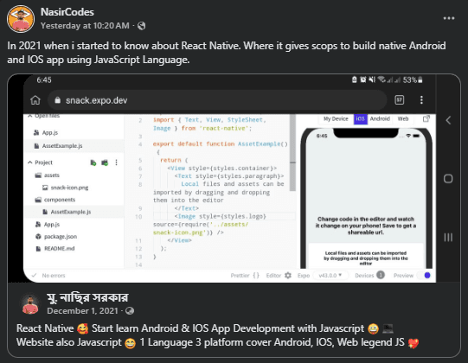Open the Project three-dot options

point(116,162)
